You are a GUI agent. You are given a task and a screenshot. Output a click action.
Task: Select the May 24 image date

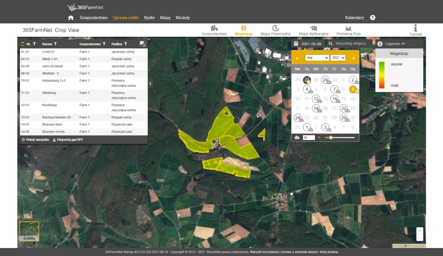(x=298, y=117)
